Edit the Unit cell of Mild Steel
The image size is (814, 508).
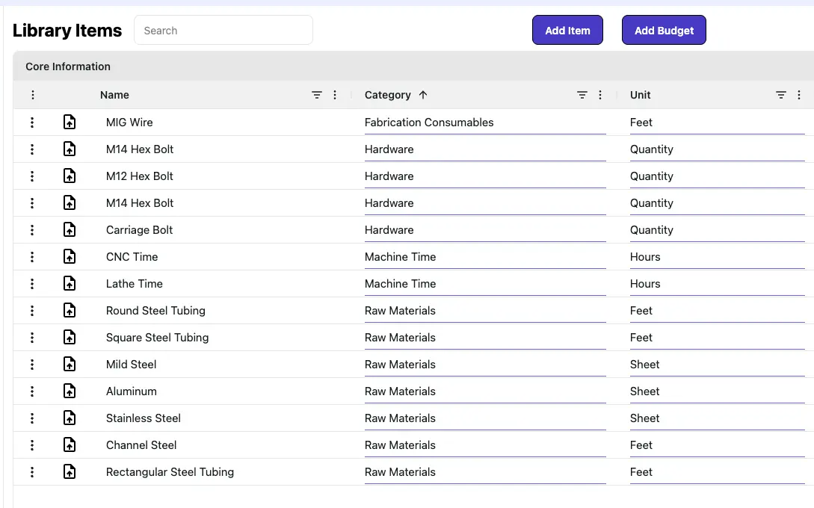click(x=716, y=365)
